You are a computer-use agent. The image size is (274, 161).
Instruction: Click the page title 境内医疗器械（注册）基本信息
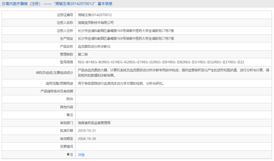(59, 4)
